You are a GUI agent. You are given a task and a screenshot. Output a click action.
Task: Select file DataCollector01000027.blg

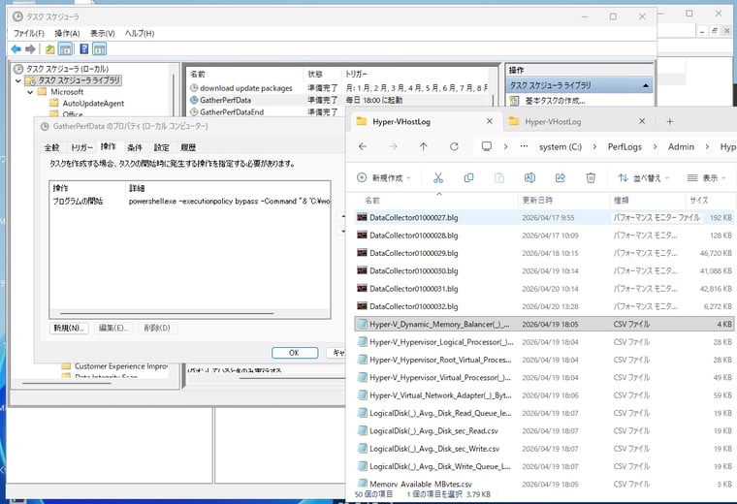click(x=544, y=217)
